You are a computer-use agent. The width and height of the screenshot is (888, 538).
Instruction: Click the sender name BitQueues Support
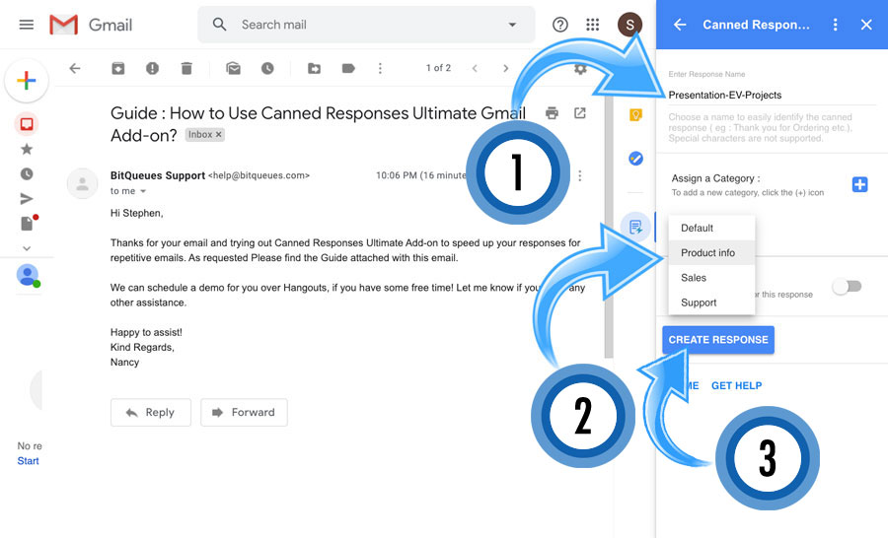click(x=158, y=175)
